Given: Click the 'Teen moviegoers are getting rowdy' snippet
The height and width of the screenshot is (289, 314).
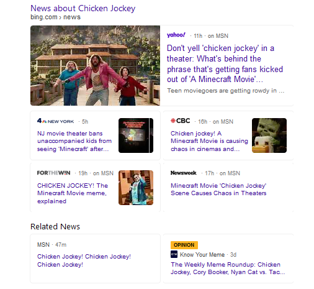Looking at the screenshot, I should [x=226, y=91].
